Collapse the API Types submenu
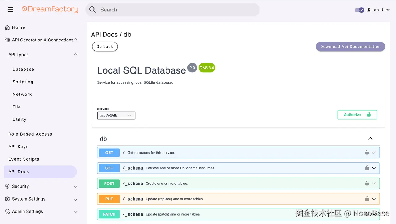This screenshot has height=224, width=396. pyautogui.click(x=76, y=54)
